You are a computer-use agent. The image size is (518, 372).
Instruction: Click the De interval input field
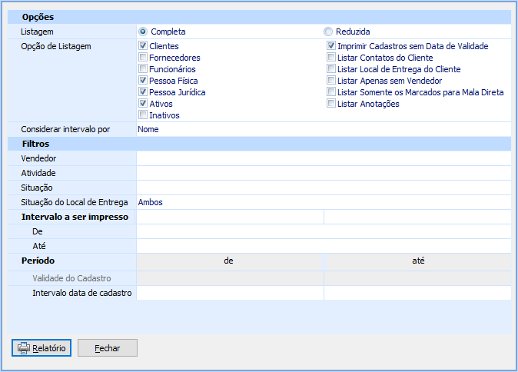(x=324, y=231)
